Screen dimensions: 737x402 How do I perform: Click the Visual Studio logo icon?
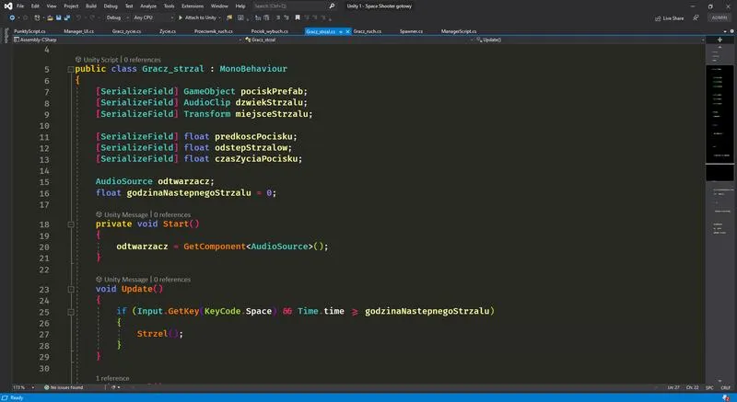6,6
